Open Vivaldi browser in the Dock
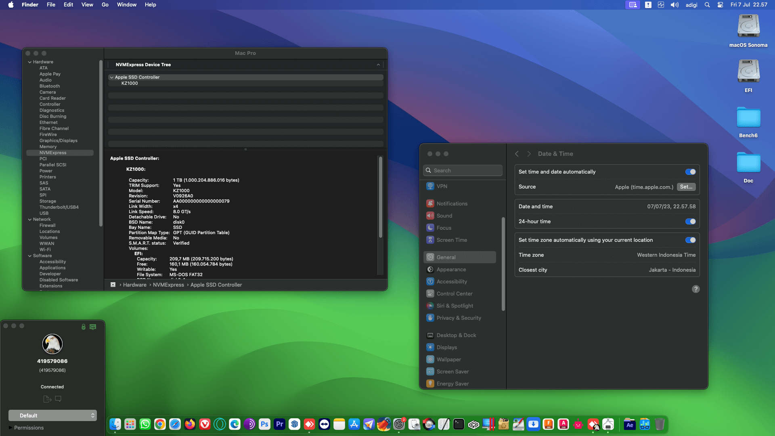 pyautogui.click(x=205, y=424)
